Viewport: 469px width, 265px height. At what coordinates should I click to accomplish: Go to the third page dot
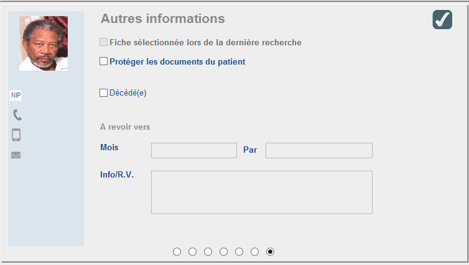coord(208,251)
